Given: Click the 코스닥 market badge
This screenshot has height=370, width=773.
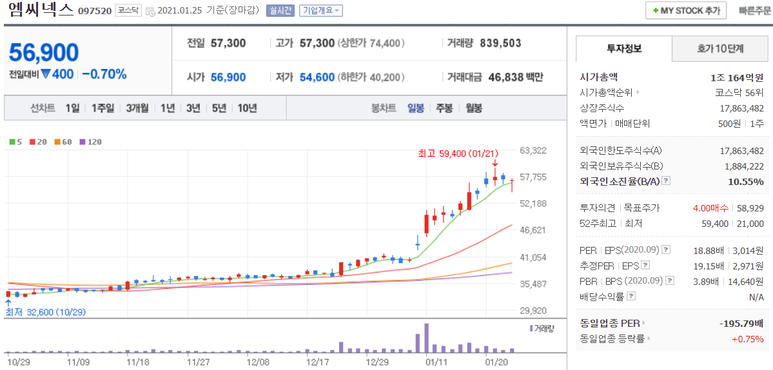Looking at the screenshot, I should coord(129,10).
